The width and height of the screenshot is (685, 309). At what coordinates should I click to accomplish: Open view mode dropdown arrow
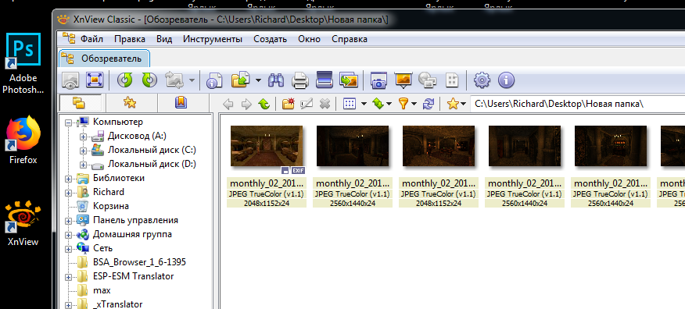pos(364,104)
